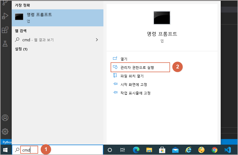This screenshot has height=155, width=238.
Task: Open the Windows Start button
Action: click(x=6, y=150)
